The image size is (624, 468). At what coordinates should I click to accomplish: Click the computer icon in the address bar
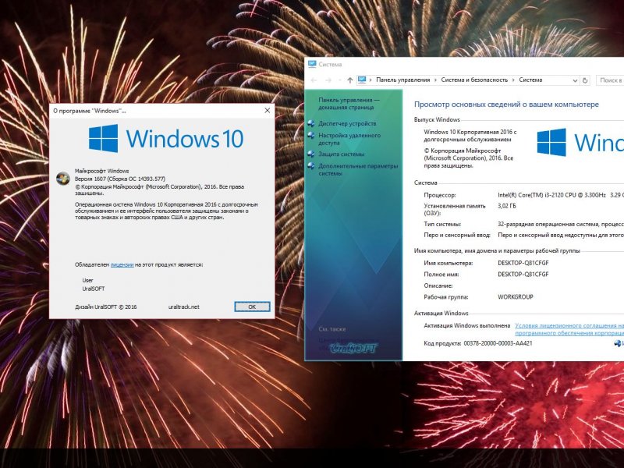(362, 80)
